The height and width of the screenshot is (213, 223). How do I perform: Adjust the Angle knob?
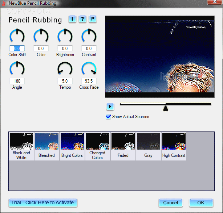[x=17, y=68]
